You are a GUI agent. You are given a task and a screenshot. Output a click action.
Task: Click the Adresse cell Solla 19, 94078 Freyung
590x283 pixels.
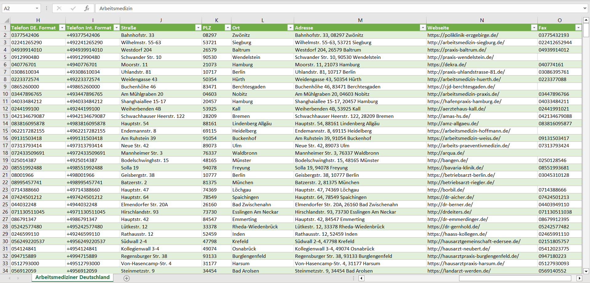pyautogui.click(x=360, y=168)
